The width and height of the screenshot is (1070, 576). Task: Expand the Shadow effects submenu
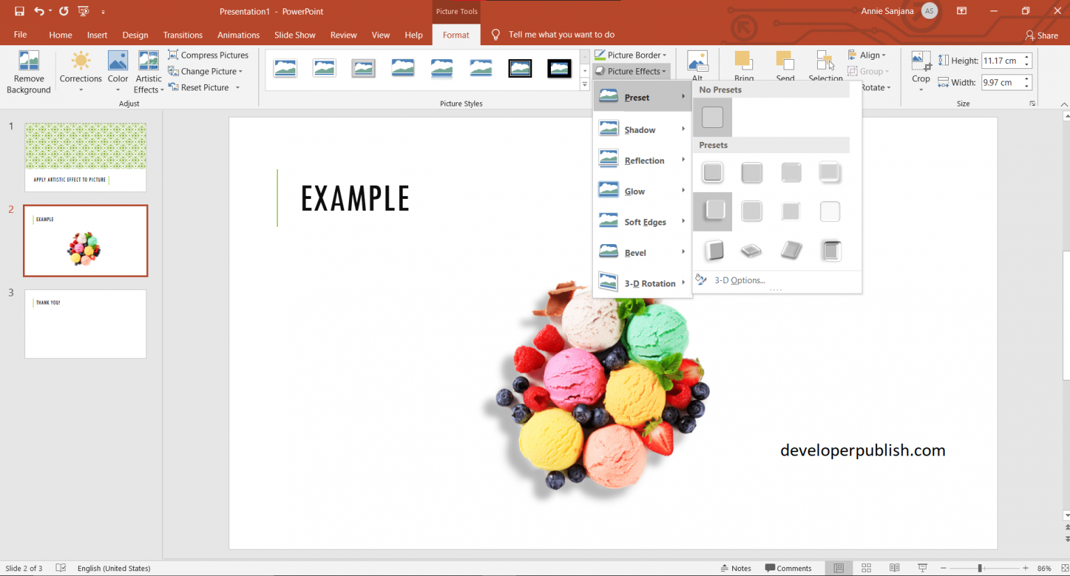(x=640, y=129)
